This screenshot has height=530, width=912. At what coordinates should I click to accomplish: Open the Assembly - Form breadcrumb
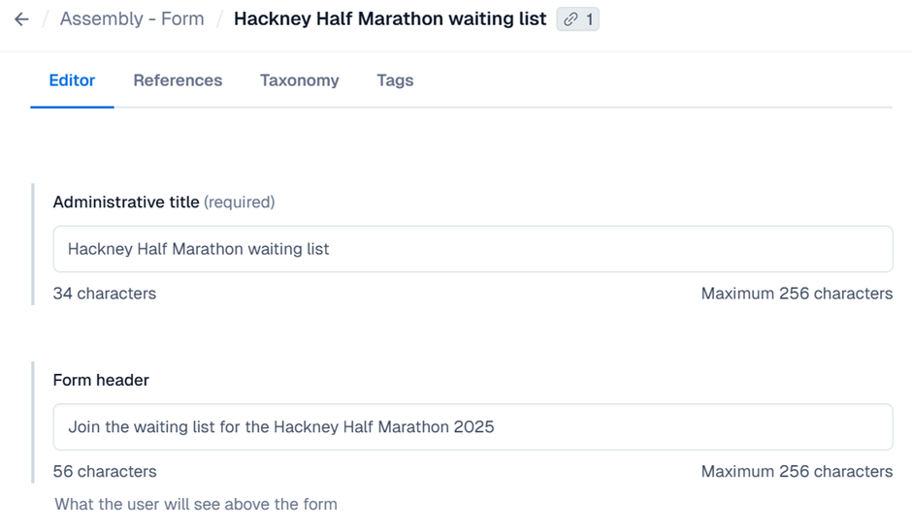132,18
